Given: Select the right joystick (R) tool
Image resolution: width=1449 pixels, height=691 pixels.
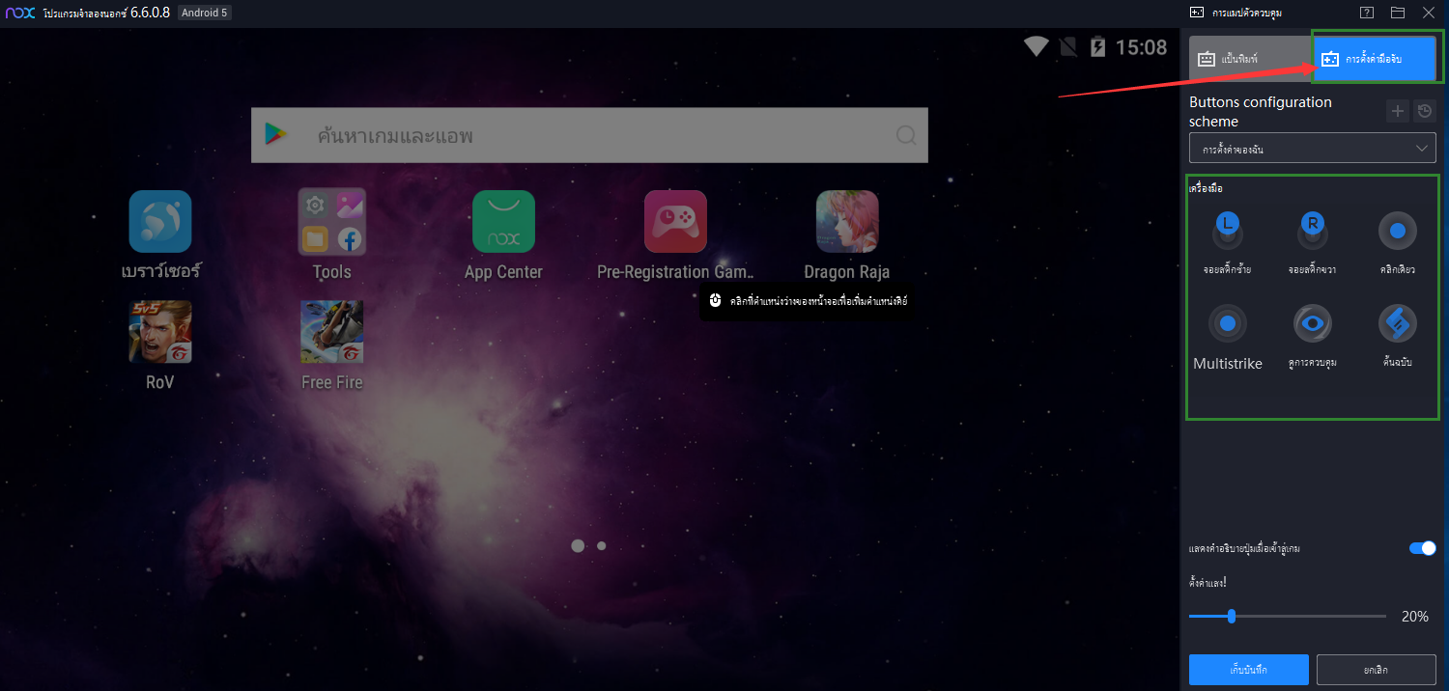Looking at the screenshot, I should (x=1312, y=232).
